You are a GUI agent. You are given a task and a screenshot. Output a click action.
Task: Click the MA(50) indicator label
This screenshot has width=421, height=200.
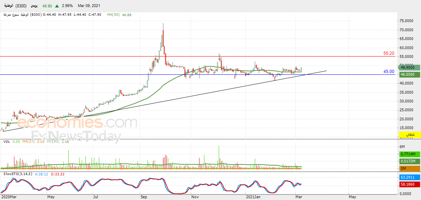click(x=114, y=15)
